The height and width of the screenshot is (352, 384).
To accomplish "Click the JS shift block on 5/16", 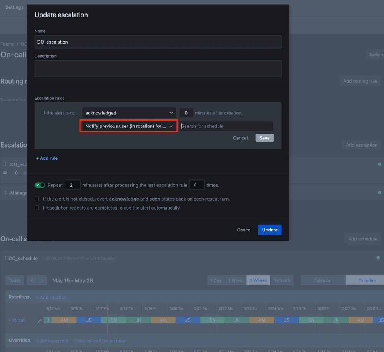I will [x=89, y=320].
